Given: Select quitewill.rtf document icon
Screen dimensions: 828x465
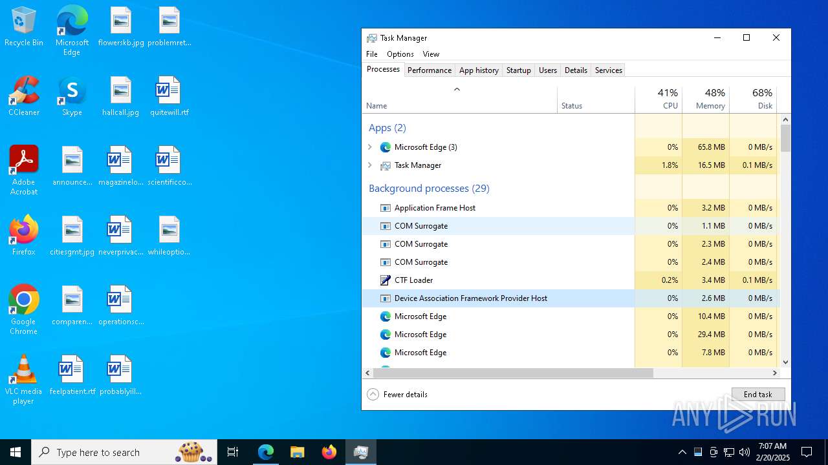Looking at the screenshot, I should [x=169, y=97].
